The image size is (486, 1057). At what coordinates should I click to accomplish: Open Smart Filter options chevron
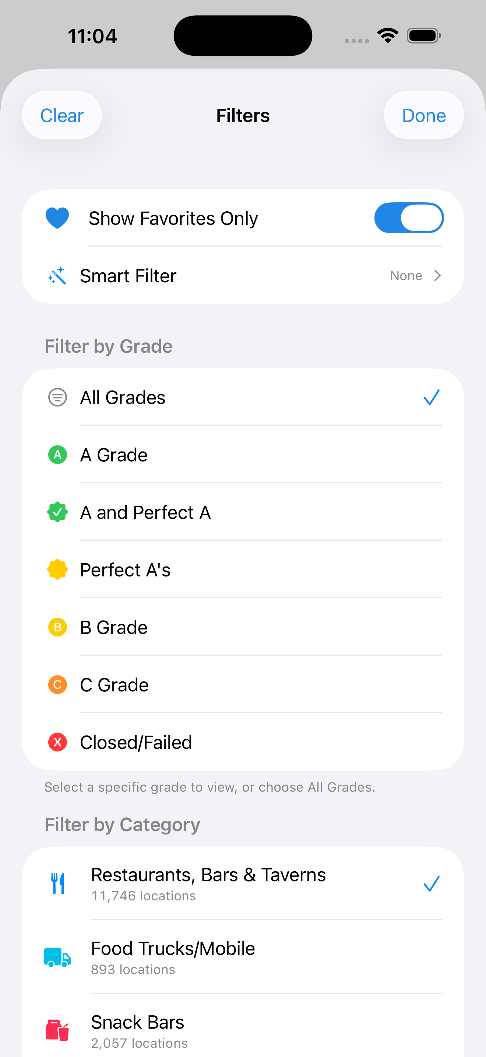[437, 275]
